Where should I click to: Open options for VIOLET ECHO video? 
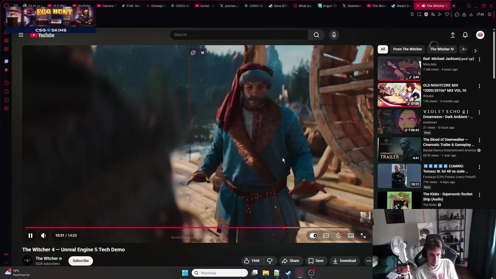click(479, 112)
